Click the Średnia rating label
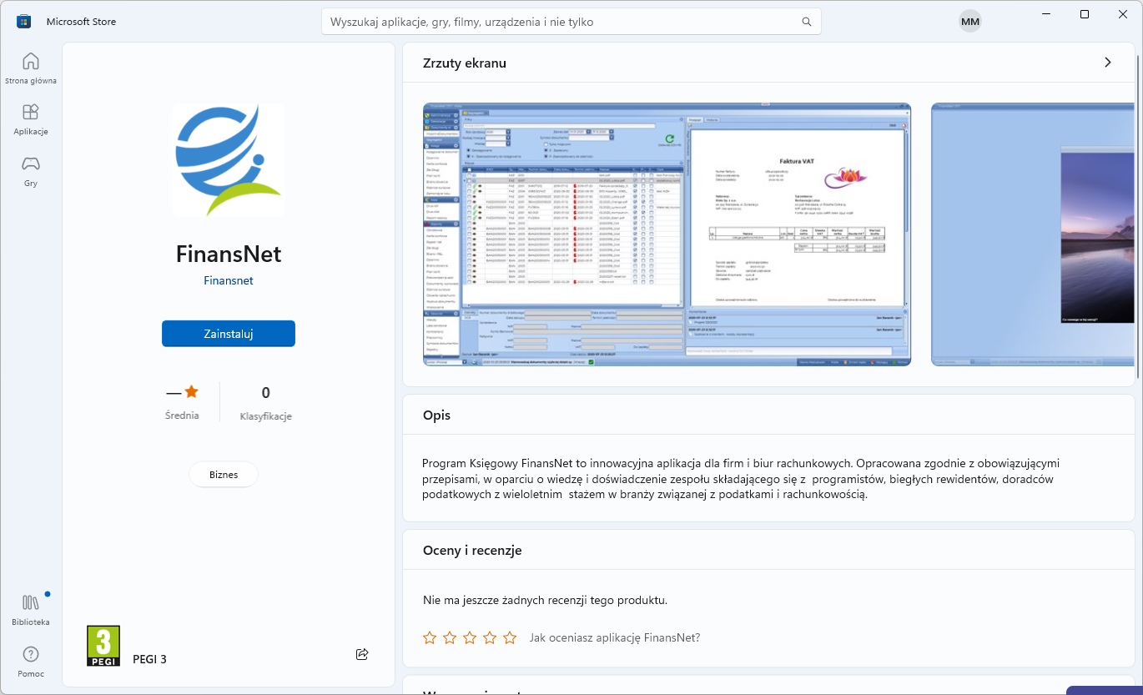The image size is (1143, 695). 182,415
